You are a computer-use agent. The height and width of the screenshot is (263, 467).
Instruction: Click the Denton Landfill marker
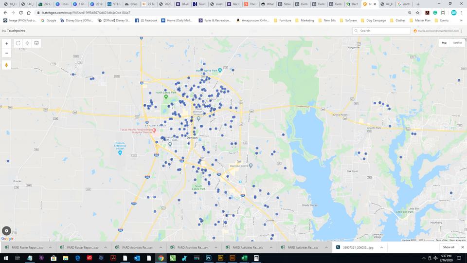tap(251, 166)
